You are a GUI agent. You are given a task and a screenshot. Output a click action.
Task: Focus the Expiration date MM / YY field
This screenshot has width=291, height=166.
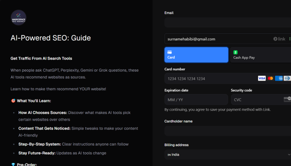coord(196,99)
